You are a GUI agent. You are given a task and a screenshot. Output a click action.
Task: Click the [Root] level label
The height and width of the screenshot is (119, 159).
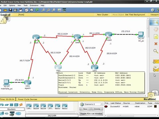click(x=21, y=15)
